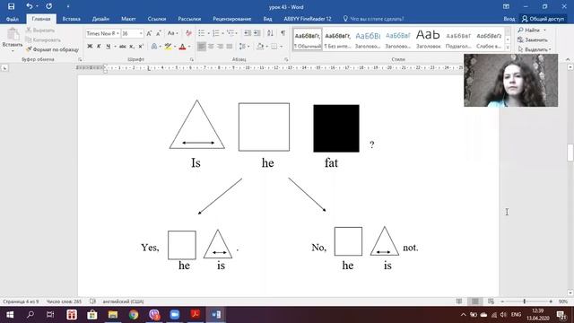
Task: Click Заменить (Replace)
Action: [x=533, y=39]
